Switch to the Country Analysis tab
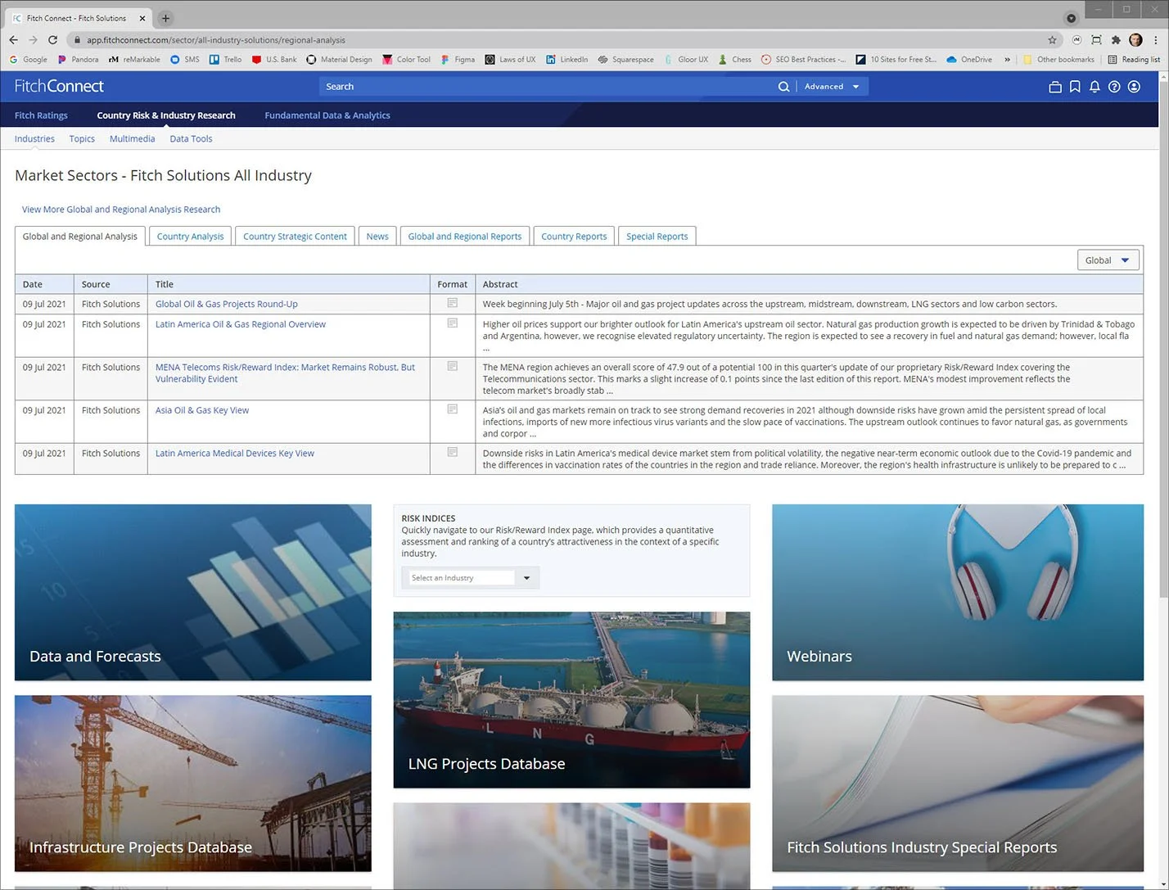Viewport: 1169px width, 890px height. (190, 236)
